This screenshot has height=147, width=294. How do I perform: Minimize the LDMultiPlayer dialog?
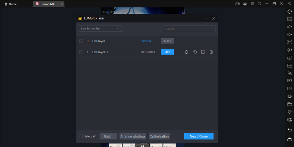(x=206, y=18)
